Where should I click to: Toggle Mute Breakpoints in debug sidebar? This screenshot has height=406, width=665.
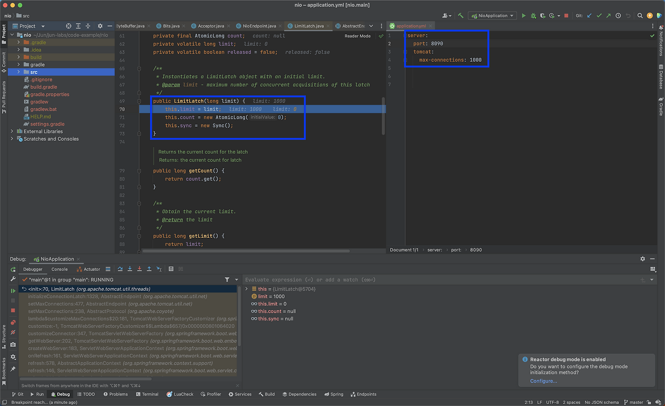click(x=13, y=332)
